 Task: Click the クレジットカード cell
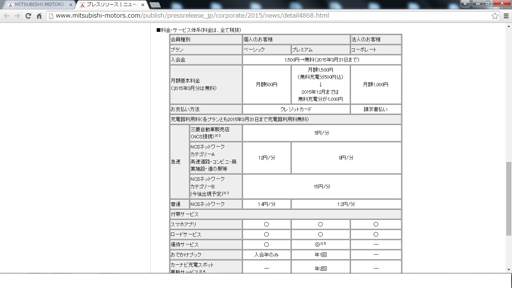pyautogui.click(x=296, y=109)
